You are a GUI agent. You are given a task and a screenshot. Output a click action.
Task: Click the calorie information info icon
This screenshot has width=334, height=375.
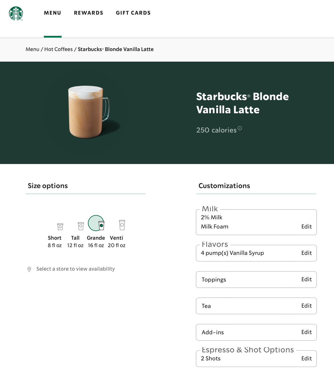pyautogui.click(x=239, y=128)
